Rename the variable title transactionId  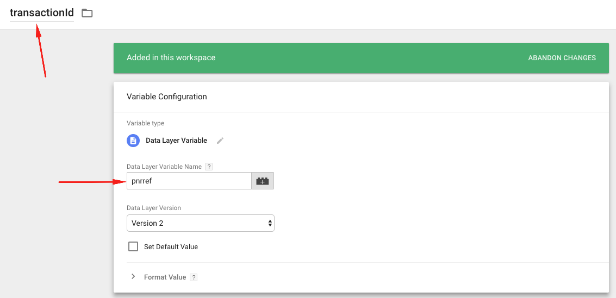tap(42, 13)
